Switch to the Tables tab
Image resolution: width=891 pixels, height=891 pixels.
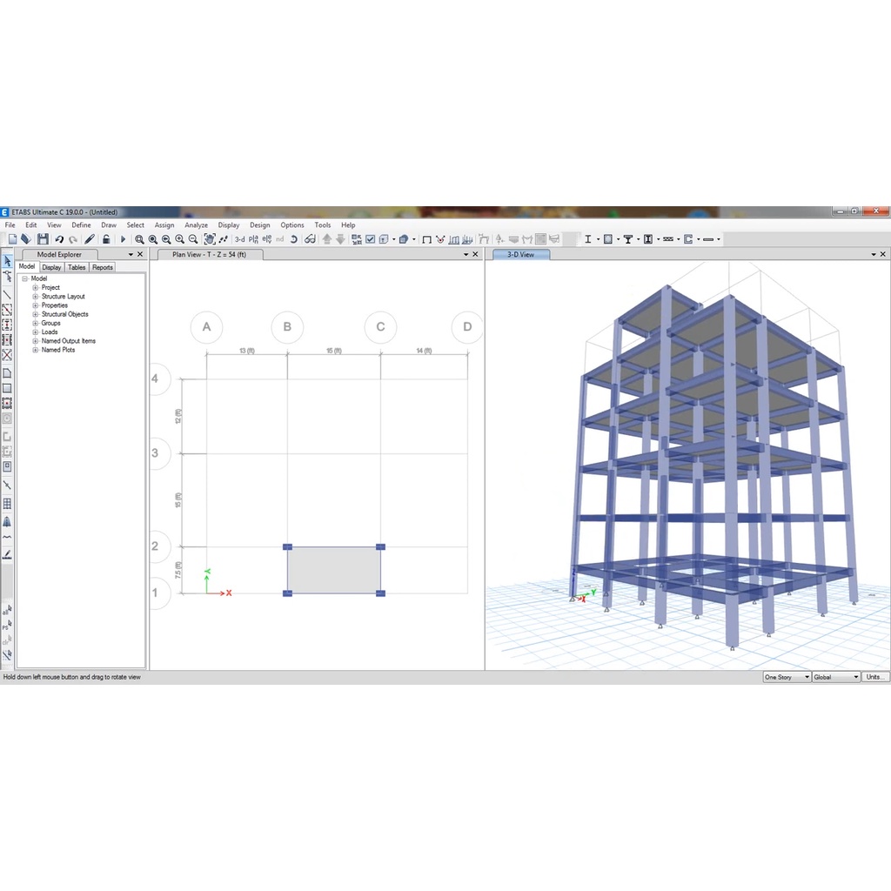pos(77,267)
